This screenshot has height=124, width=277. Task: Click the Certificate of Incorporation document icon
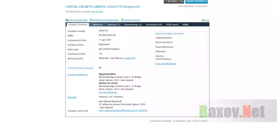tap(91, 20)
